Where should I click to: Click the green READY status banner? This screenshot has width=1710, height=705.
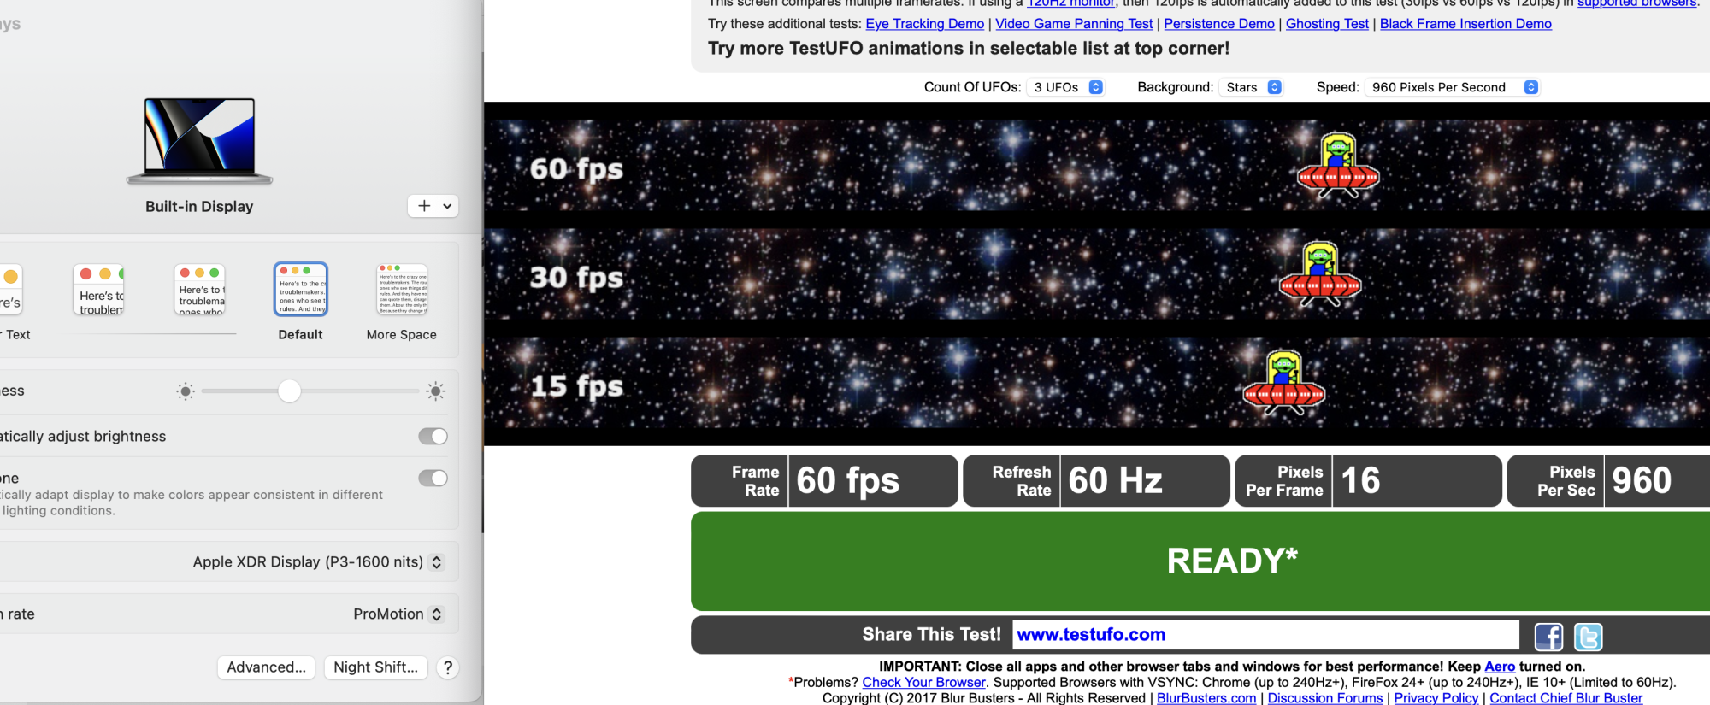1200,561
